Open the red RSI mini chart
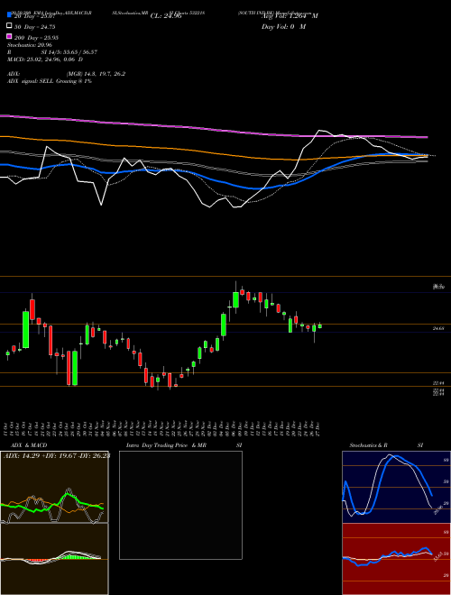 [396, 559]
